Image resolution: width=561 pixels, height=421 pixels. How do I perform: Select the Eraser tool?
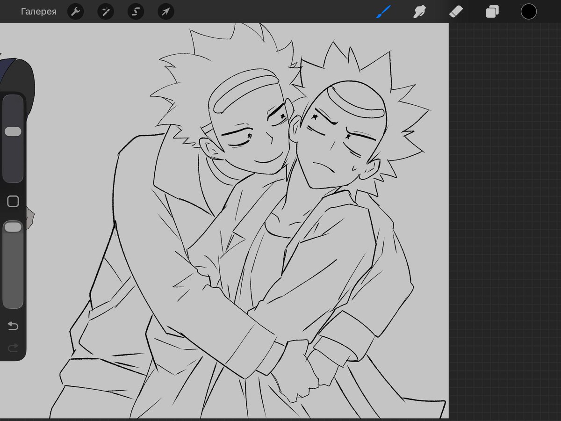click(456, 12)
